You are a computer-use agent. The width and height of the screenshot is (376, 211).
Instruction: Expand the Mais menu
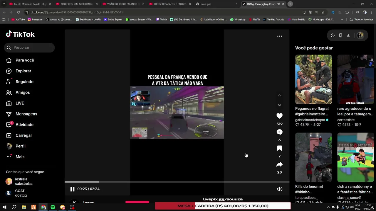[15, 157]
